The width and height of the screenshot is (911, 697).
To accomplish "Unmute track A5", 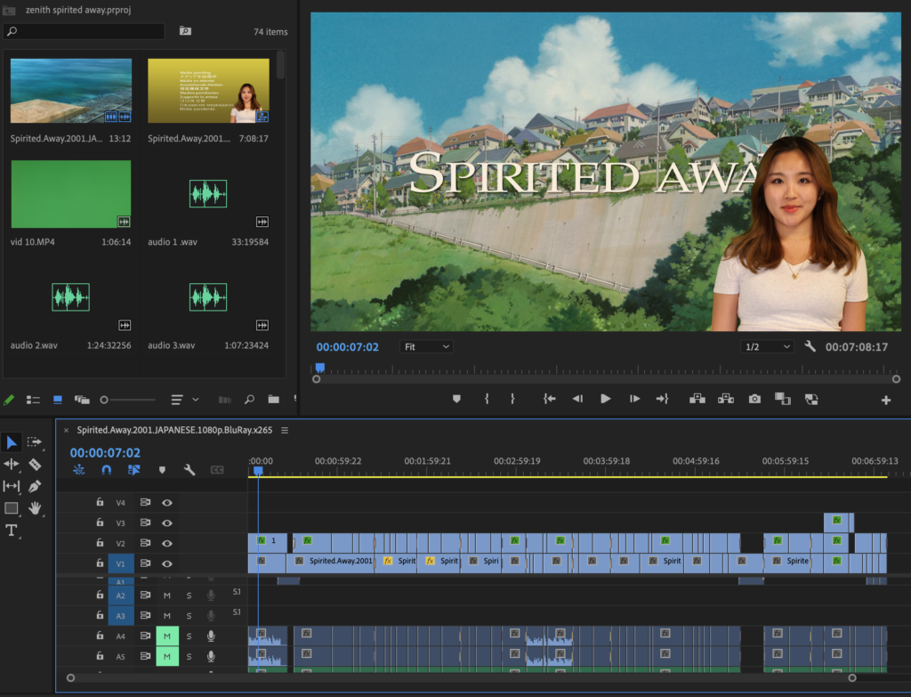I will click(x=167, y=656).
